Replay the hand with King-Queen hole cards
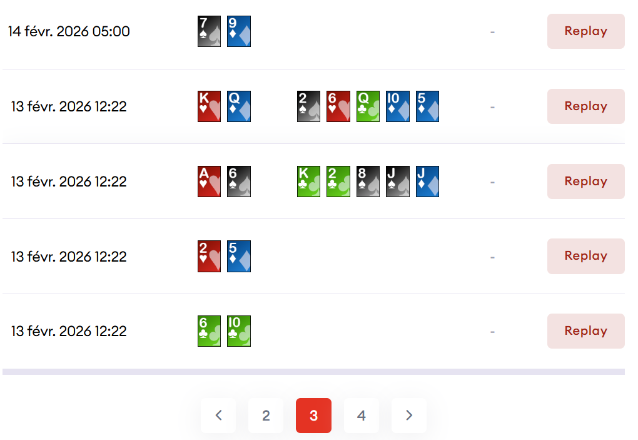The width and height of the screenshot is (638, 440). coord(585,106)
